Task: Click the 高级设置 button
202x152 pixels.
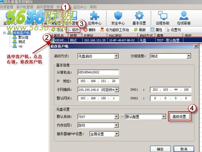Action: (179, 117)
